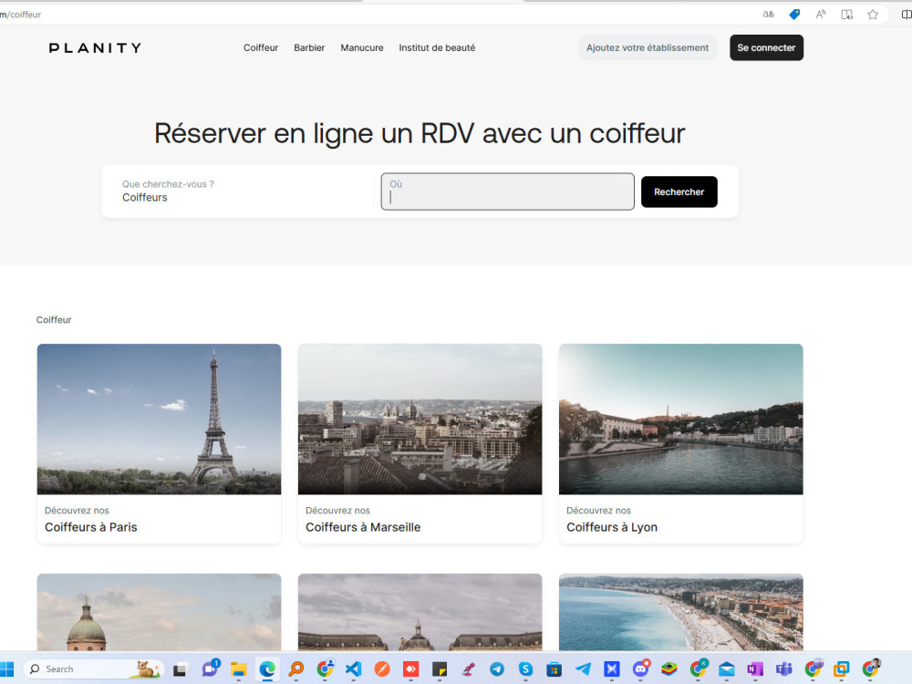The image size is (912, 684).
Task: Open the green dome city photo card
Action: point(159,612)
